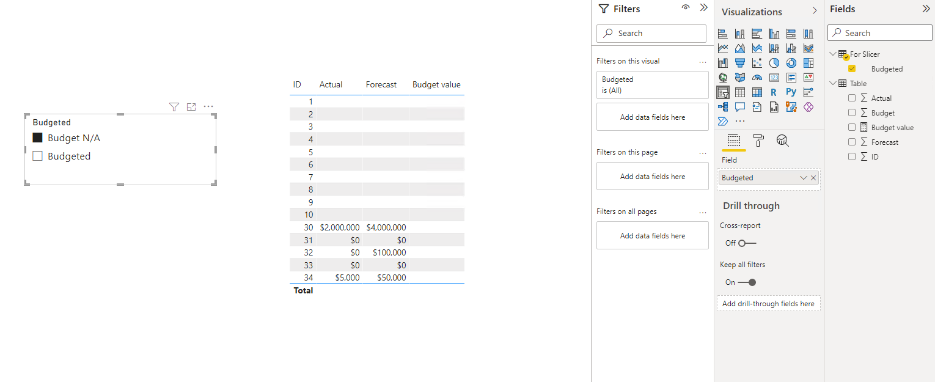The height and width of the screenshot is (382, 935).
Task: Select the pie chart visual
Action: pyautogui.click(x=774, y=63)
